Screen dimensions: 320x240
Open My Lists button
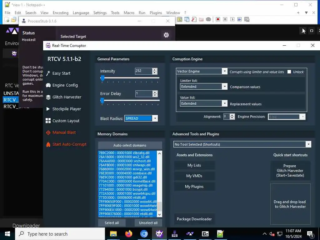click(x=194, y=165)
